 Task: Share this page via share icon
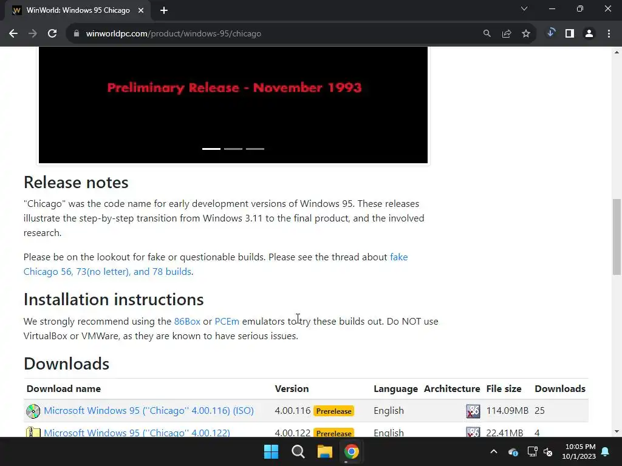(507, 34)
